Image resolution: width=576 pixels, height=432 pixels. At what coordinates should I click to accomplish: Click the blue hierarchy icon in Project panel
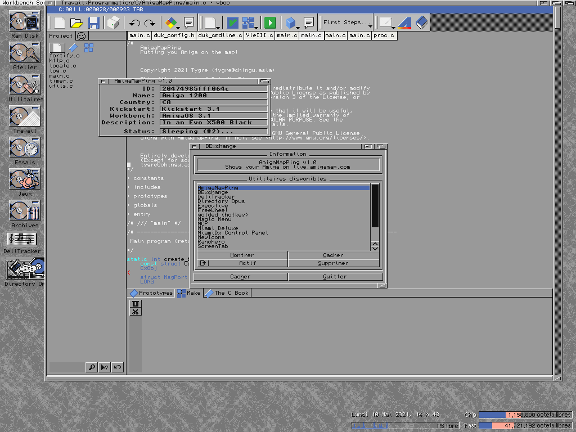click(88, 47)
